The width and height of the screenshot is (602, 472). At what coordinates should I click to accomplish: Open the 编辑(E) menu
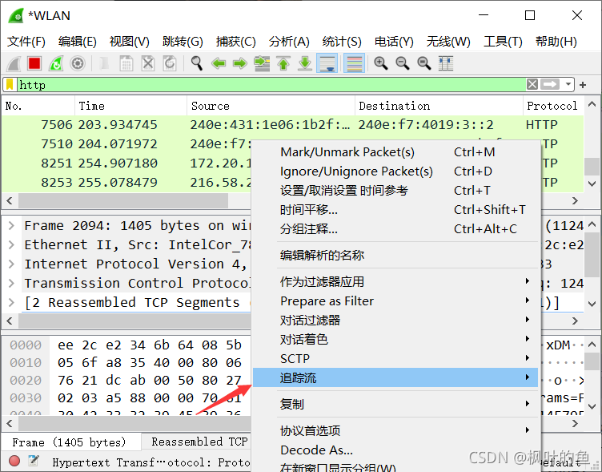coord(77,42)
